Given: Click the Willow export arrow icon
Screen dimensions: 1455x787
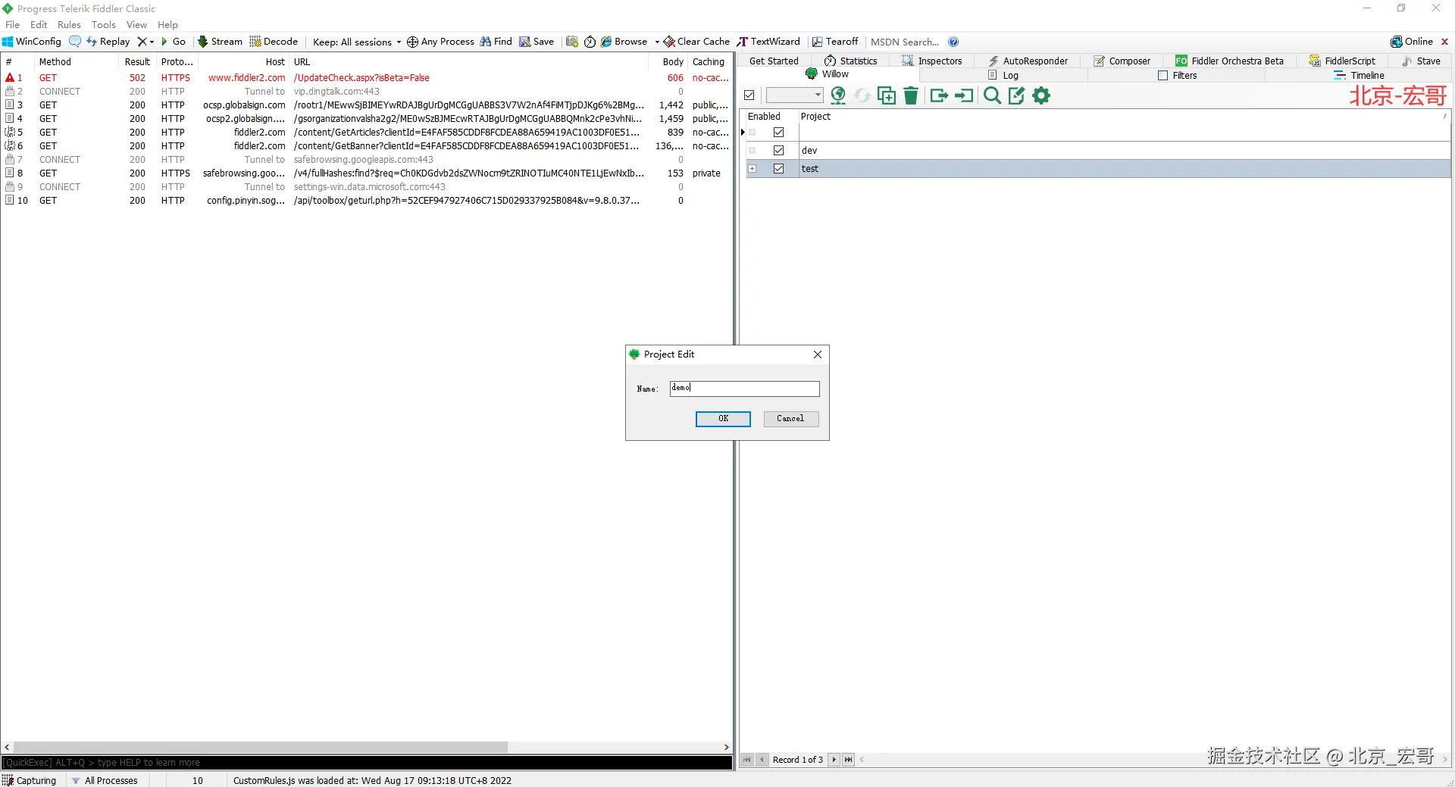Looking at the screenshot, I should coord(939,95).
